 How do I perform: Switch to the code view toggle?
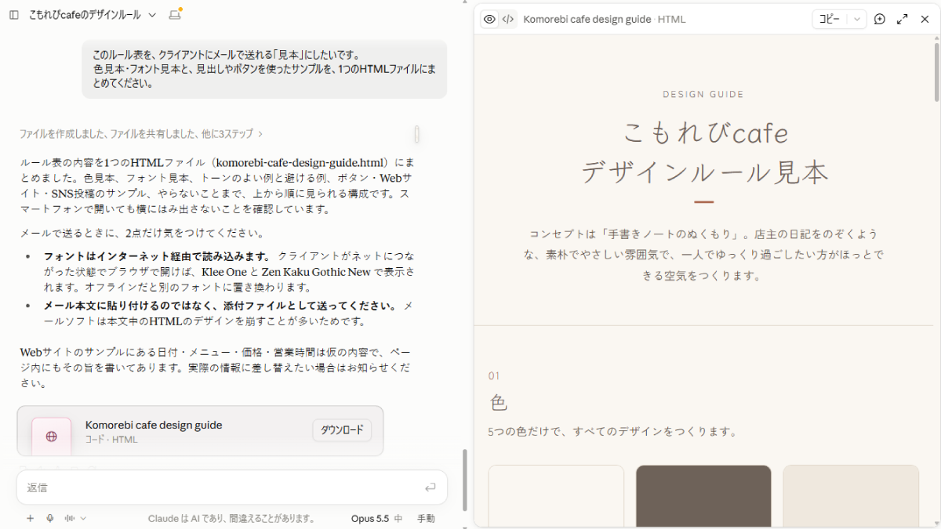click(x=508, y=19)
